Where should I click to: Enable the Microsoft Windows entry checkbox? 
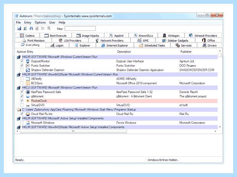[22, 123]
